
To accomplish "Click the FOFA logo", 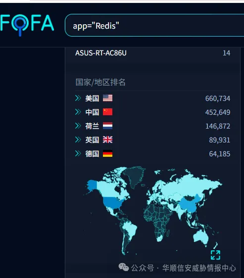I will pos(27,25).
